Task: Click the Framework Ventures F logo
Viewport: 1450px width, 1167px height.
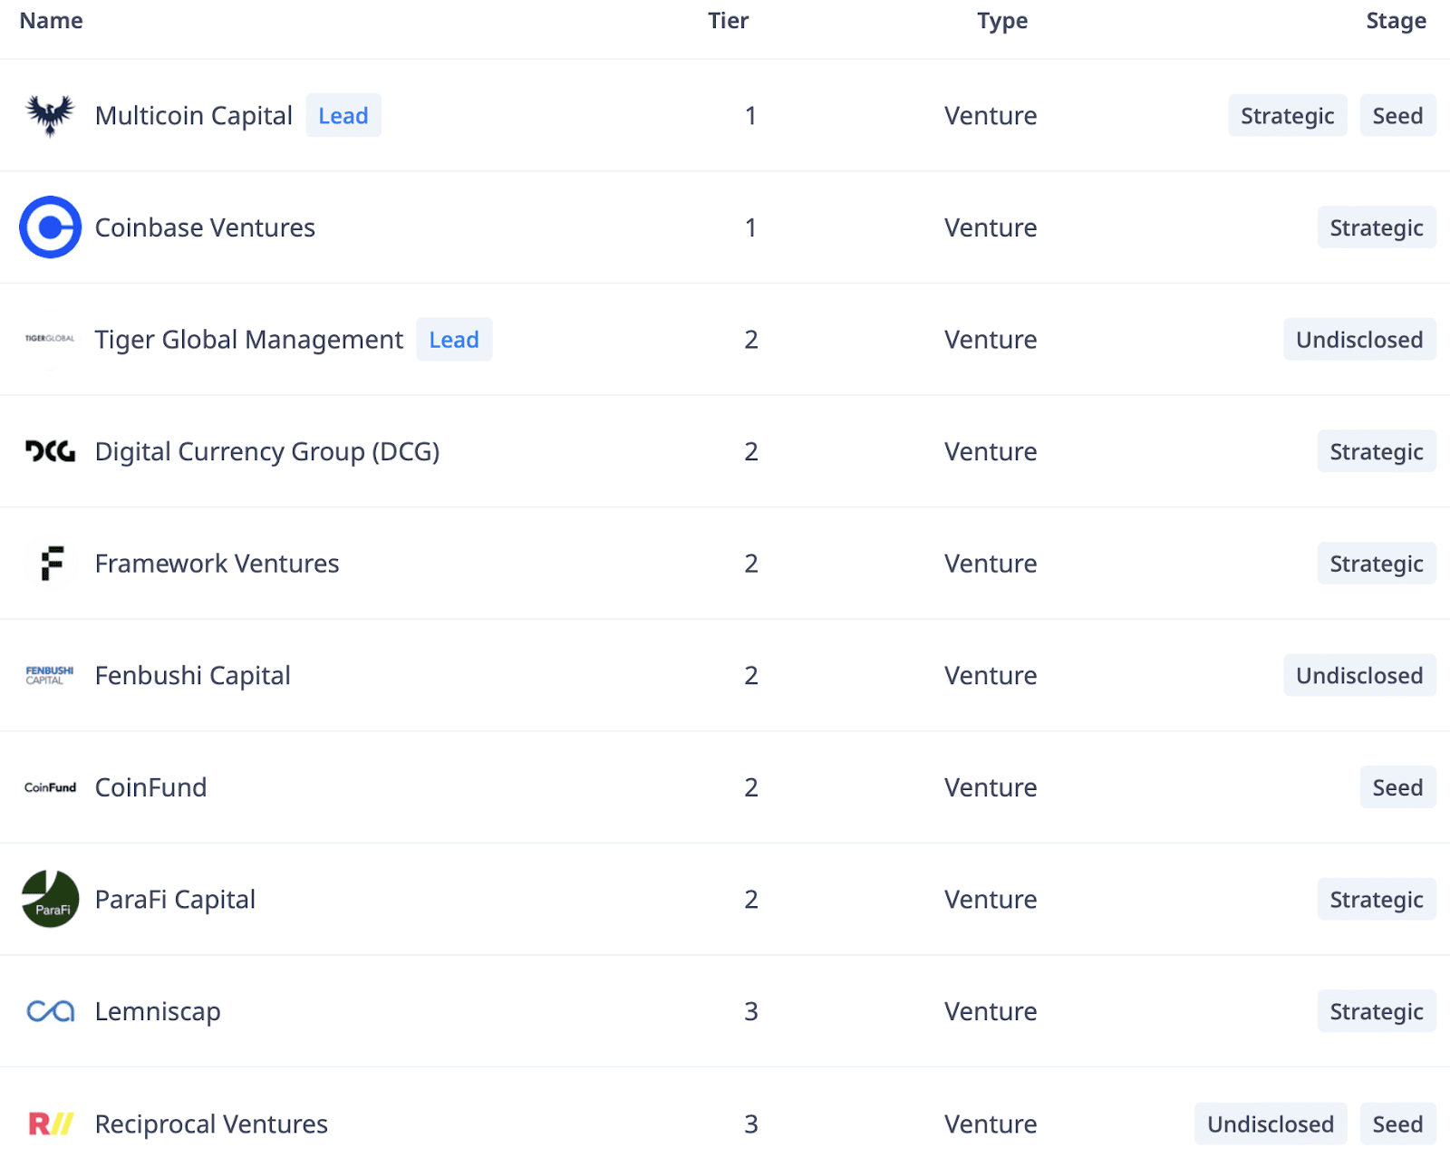Action: [52, 563]
